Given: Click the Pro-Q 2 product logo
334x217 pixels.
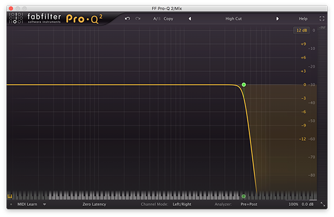Looking at the screenshot, I should coord(85,19).
